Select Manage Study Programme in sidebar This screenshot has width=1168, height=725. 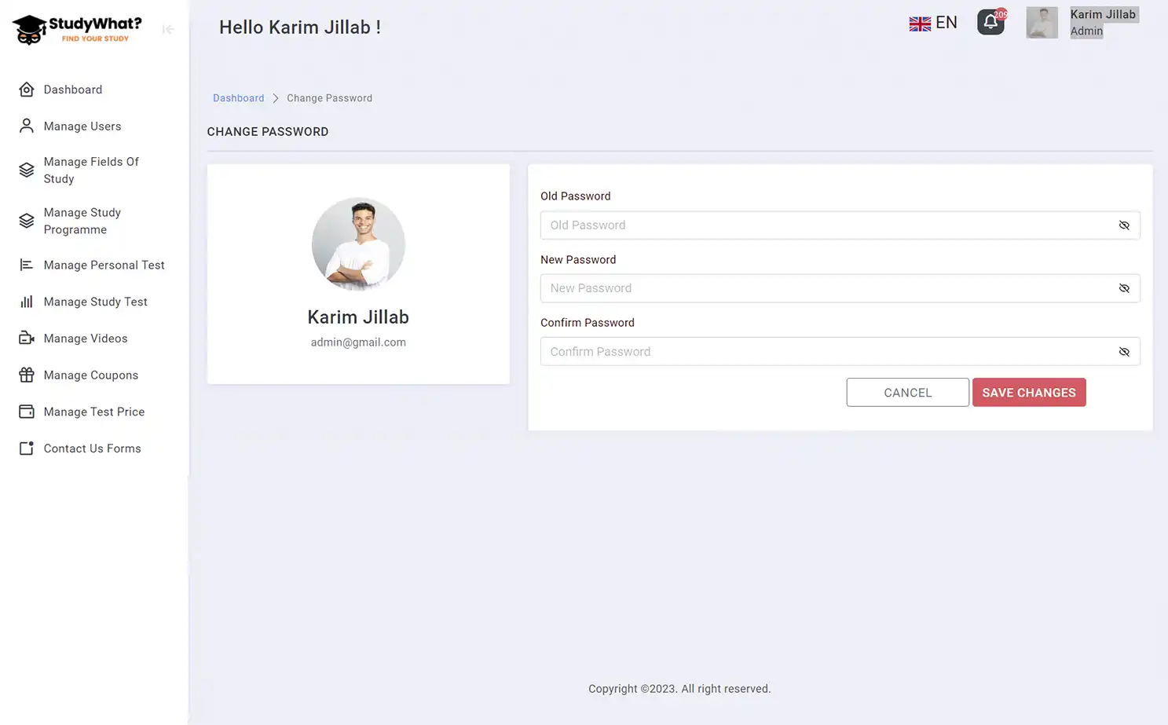(26, 221)
